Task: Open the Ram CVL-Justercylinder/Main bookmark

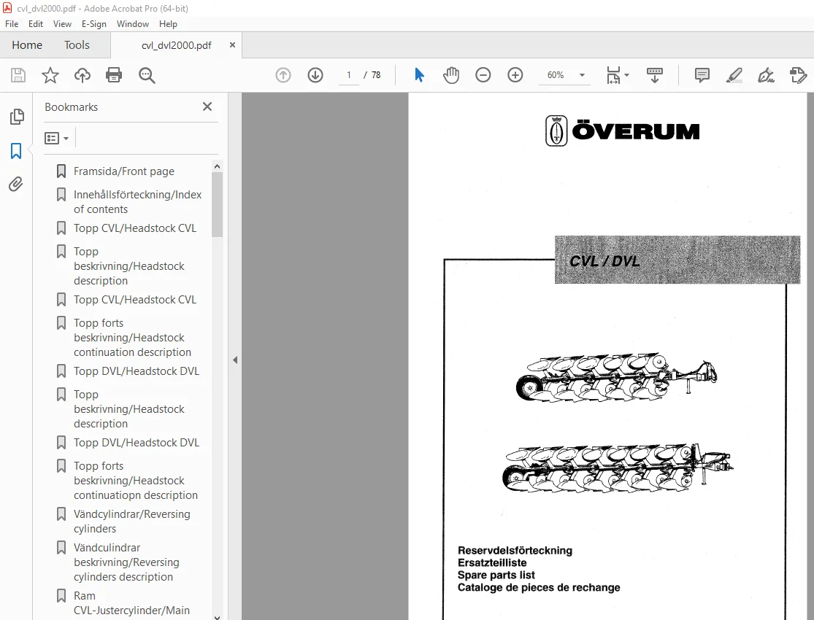Action: coord(131,603)
